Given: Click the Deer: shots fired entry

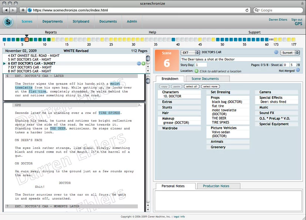Looking at the screenshot, I should (x=273, y=101).
